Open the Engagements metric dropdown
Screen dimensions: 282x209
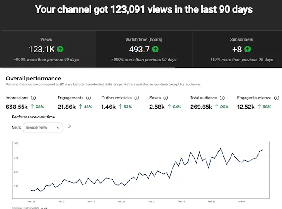tap(43, 127)
